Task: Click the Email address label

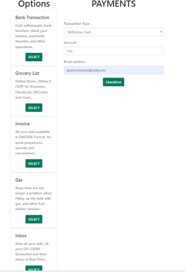Action: pyautogui.click(x=75, y=62)
